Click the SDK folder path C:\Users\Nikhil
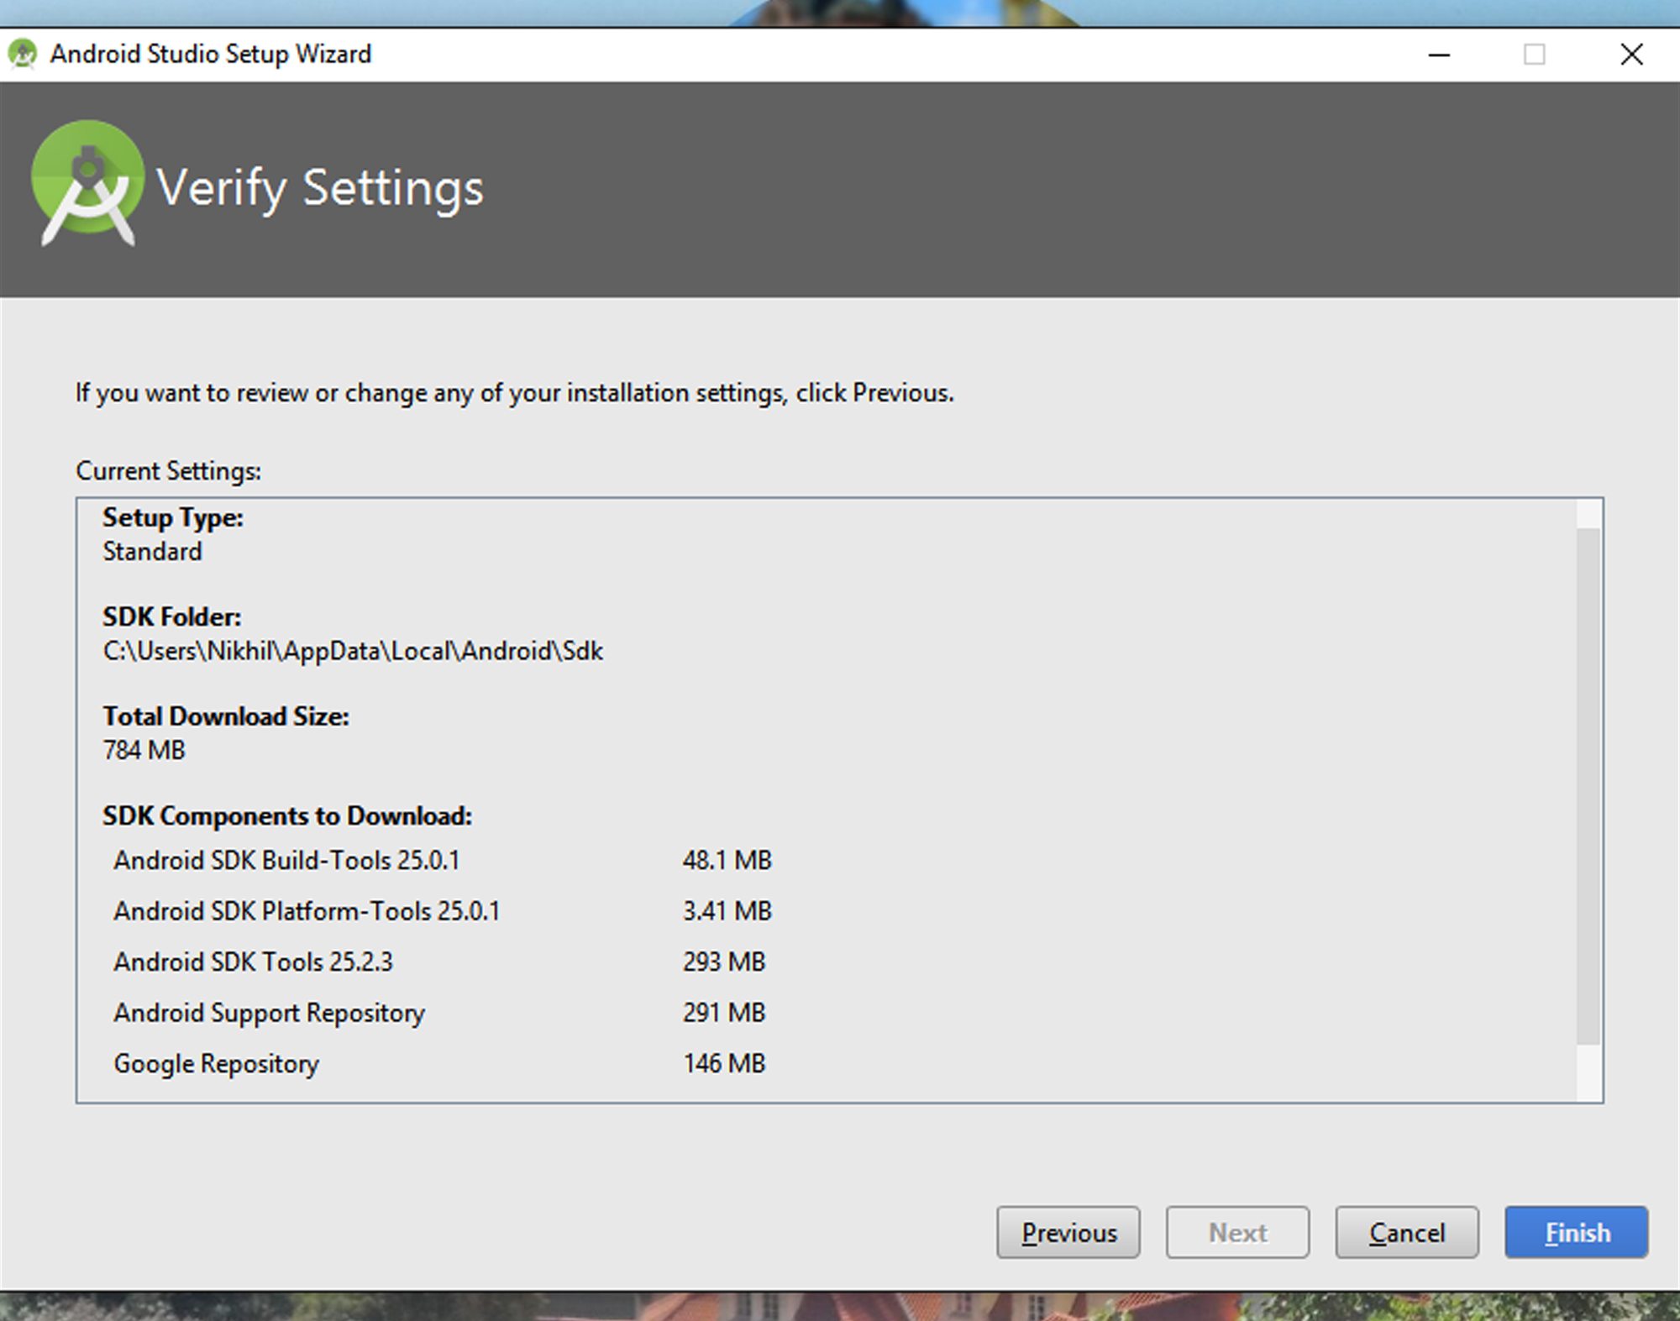Screen dimensions: 1680x1321 353,651
